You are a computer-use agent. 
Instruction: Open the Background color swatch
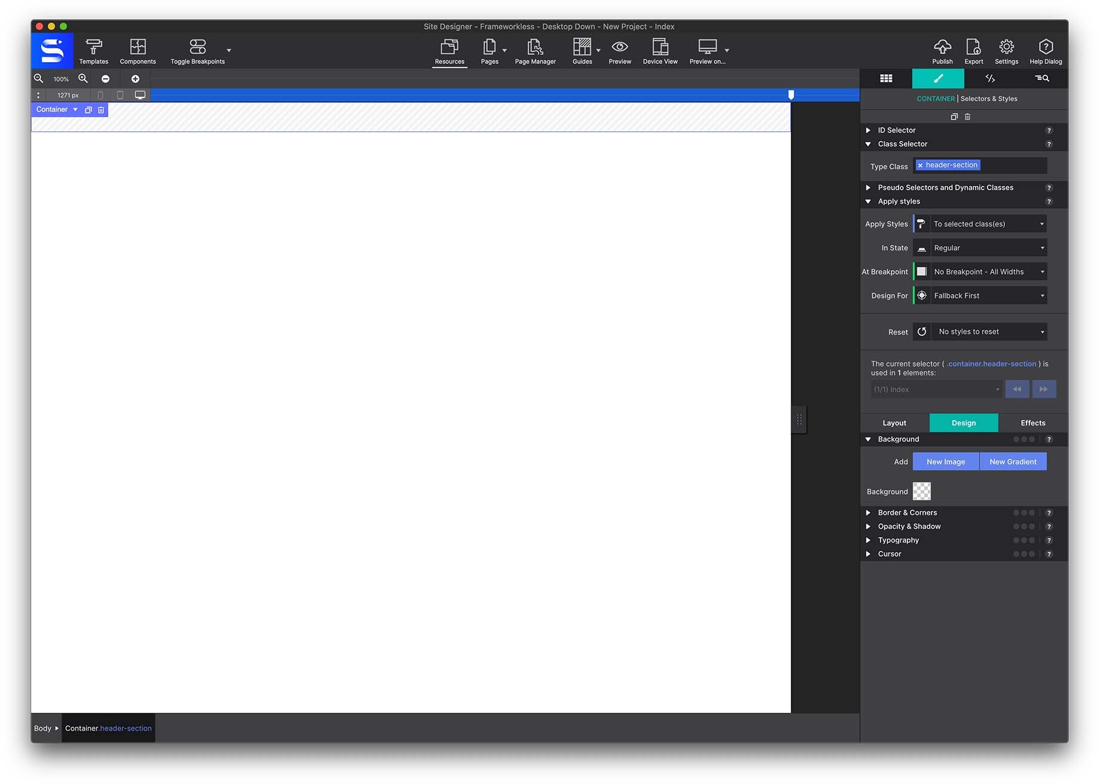[922, 492]
